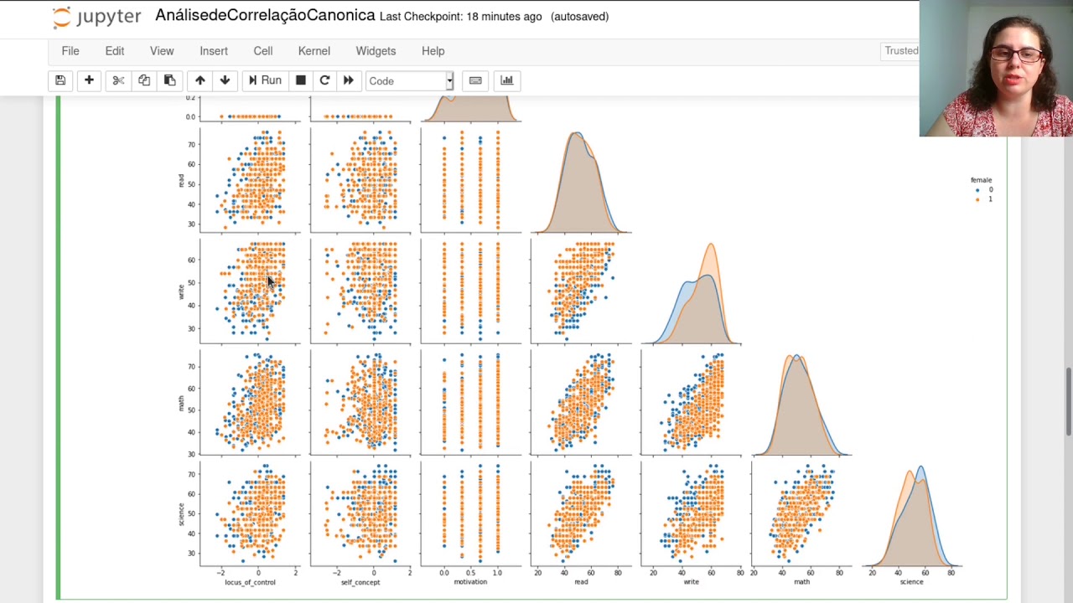Click the orange legend marker for 1
1073x603 pixels.
pos(977,199)
